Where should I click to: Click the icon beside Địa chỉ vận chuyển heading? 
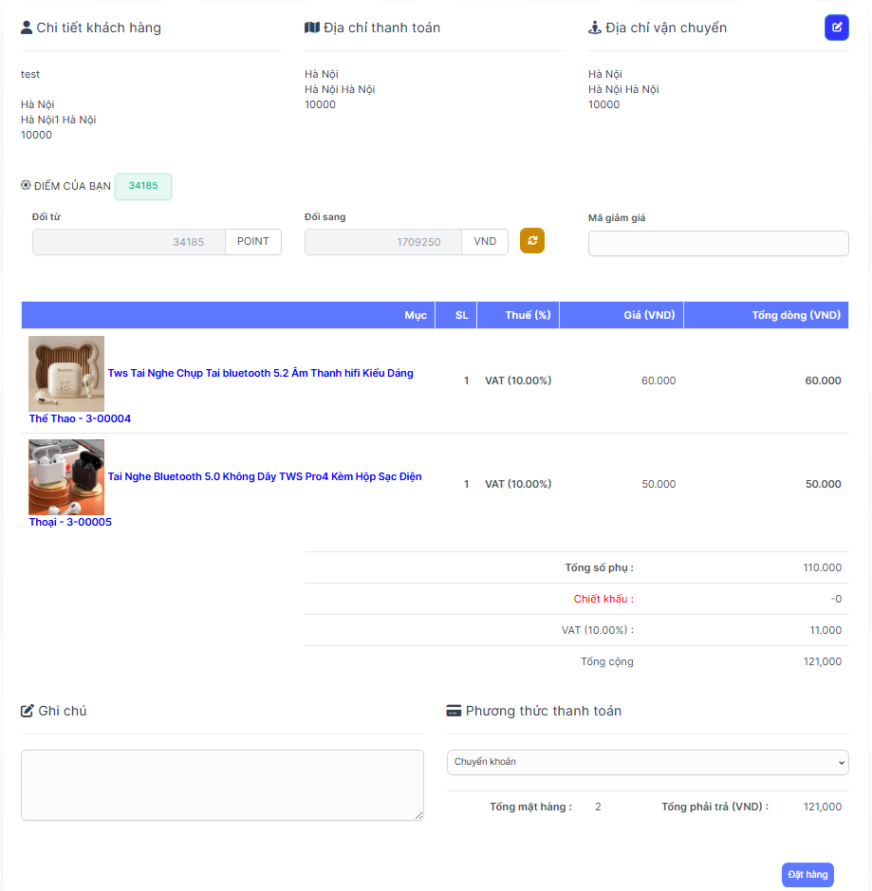[x=595, y=28]
